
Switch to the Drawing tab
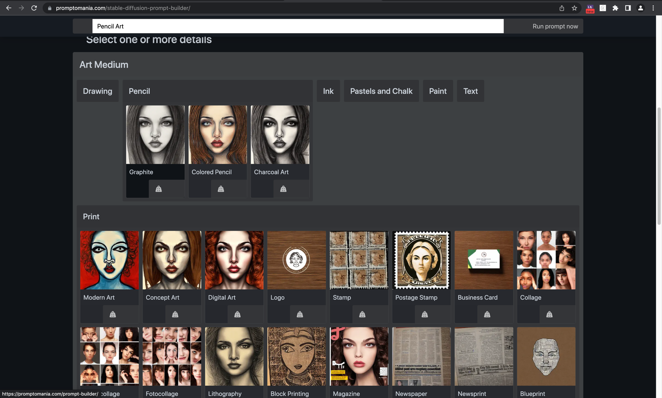coord(98,91)
